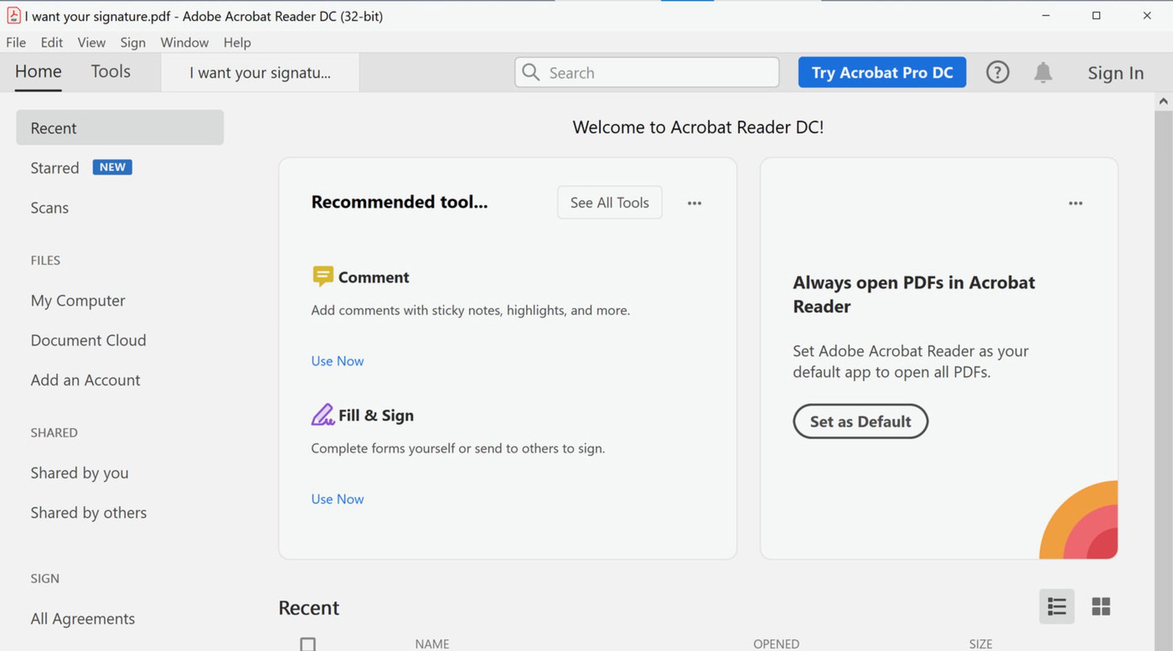The image size is (1173, 651).
Task: Select Recent in the sidebar
Action: (x=120, y=128)
